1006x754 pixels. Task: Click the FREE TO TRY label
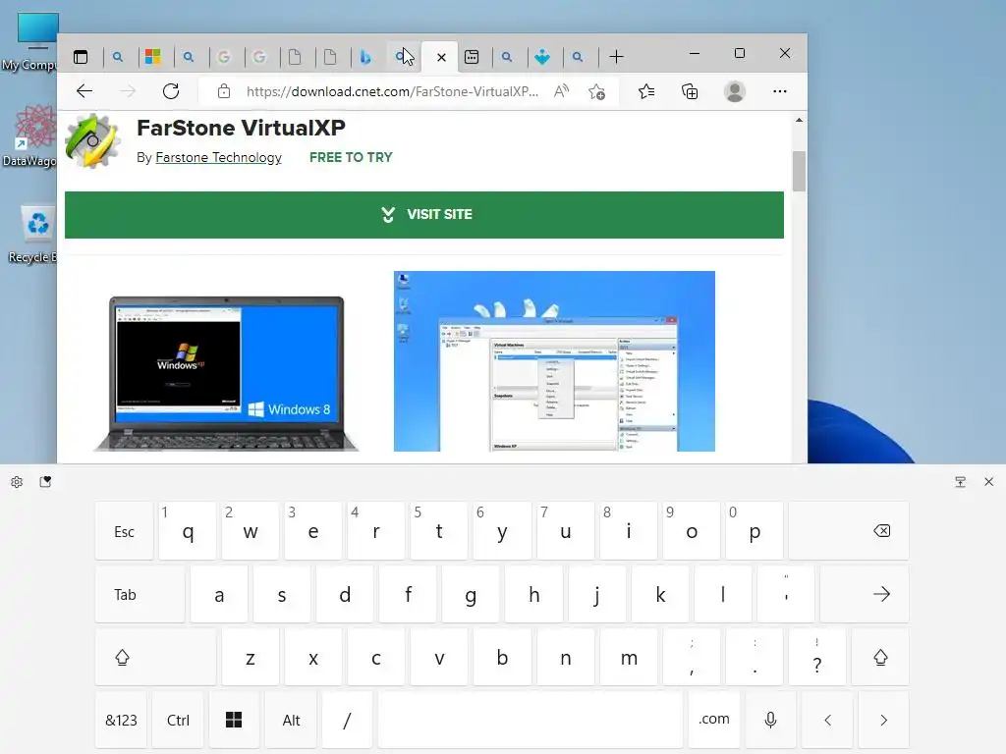click(351, 158)
